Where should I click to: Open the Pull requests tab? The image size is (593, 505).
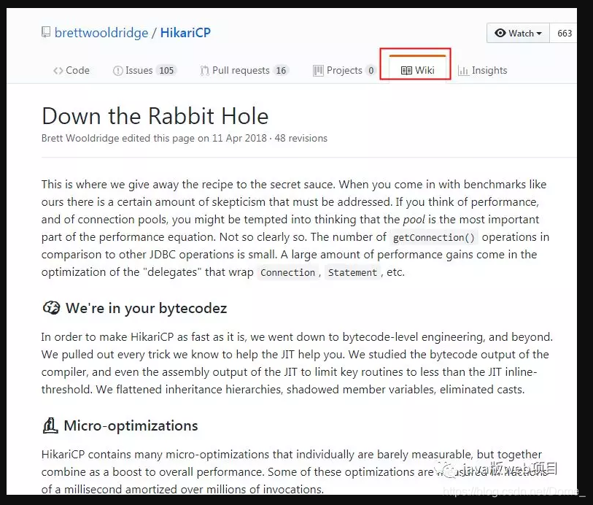244,70
